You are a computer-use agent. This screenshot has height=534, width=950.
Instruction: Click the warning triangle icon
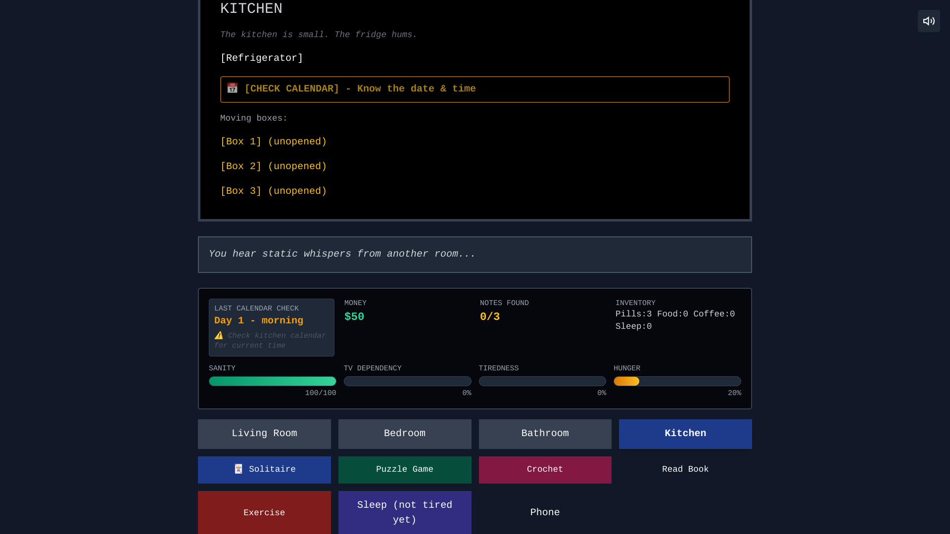[219, 335]
